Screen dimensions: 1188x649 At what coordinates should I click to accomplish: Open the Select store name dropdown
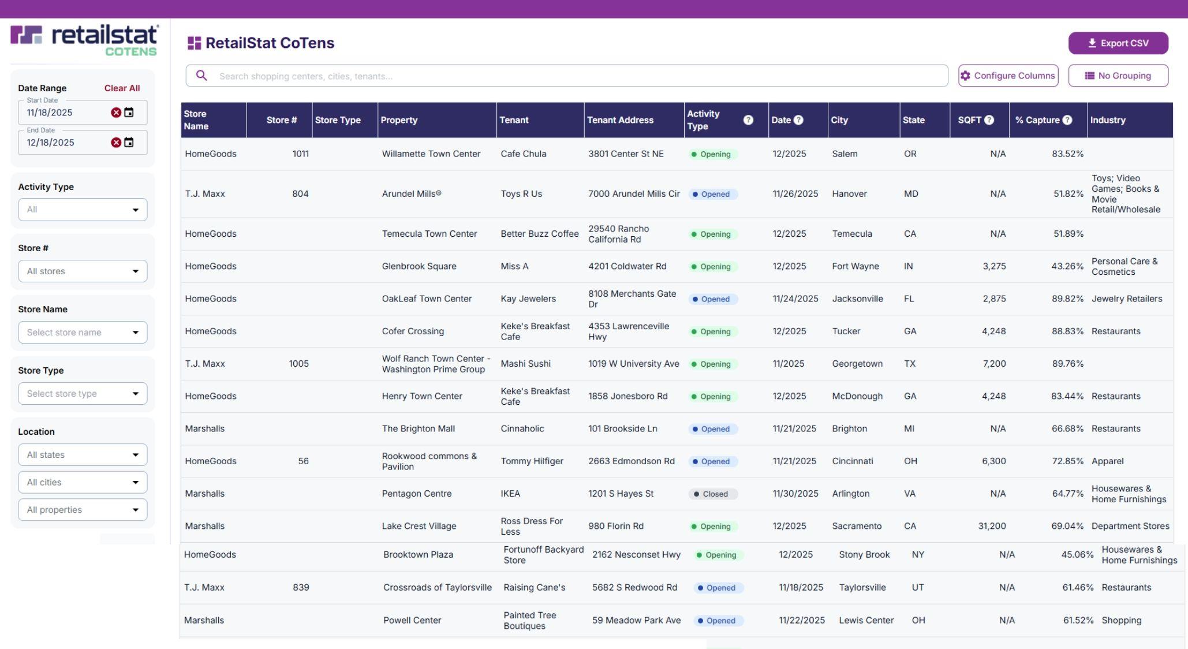83,333
